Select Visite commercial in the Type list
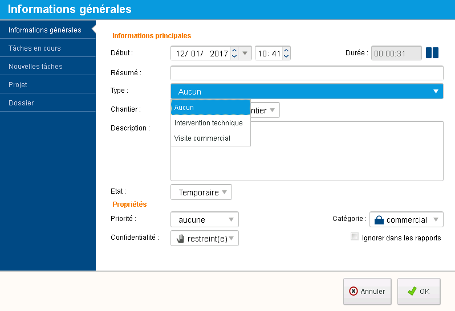The image size is (455, 311). coord(210,138)
